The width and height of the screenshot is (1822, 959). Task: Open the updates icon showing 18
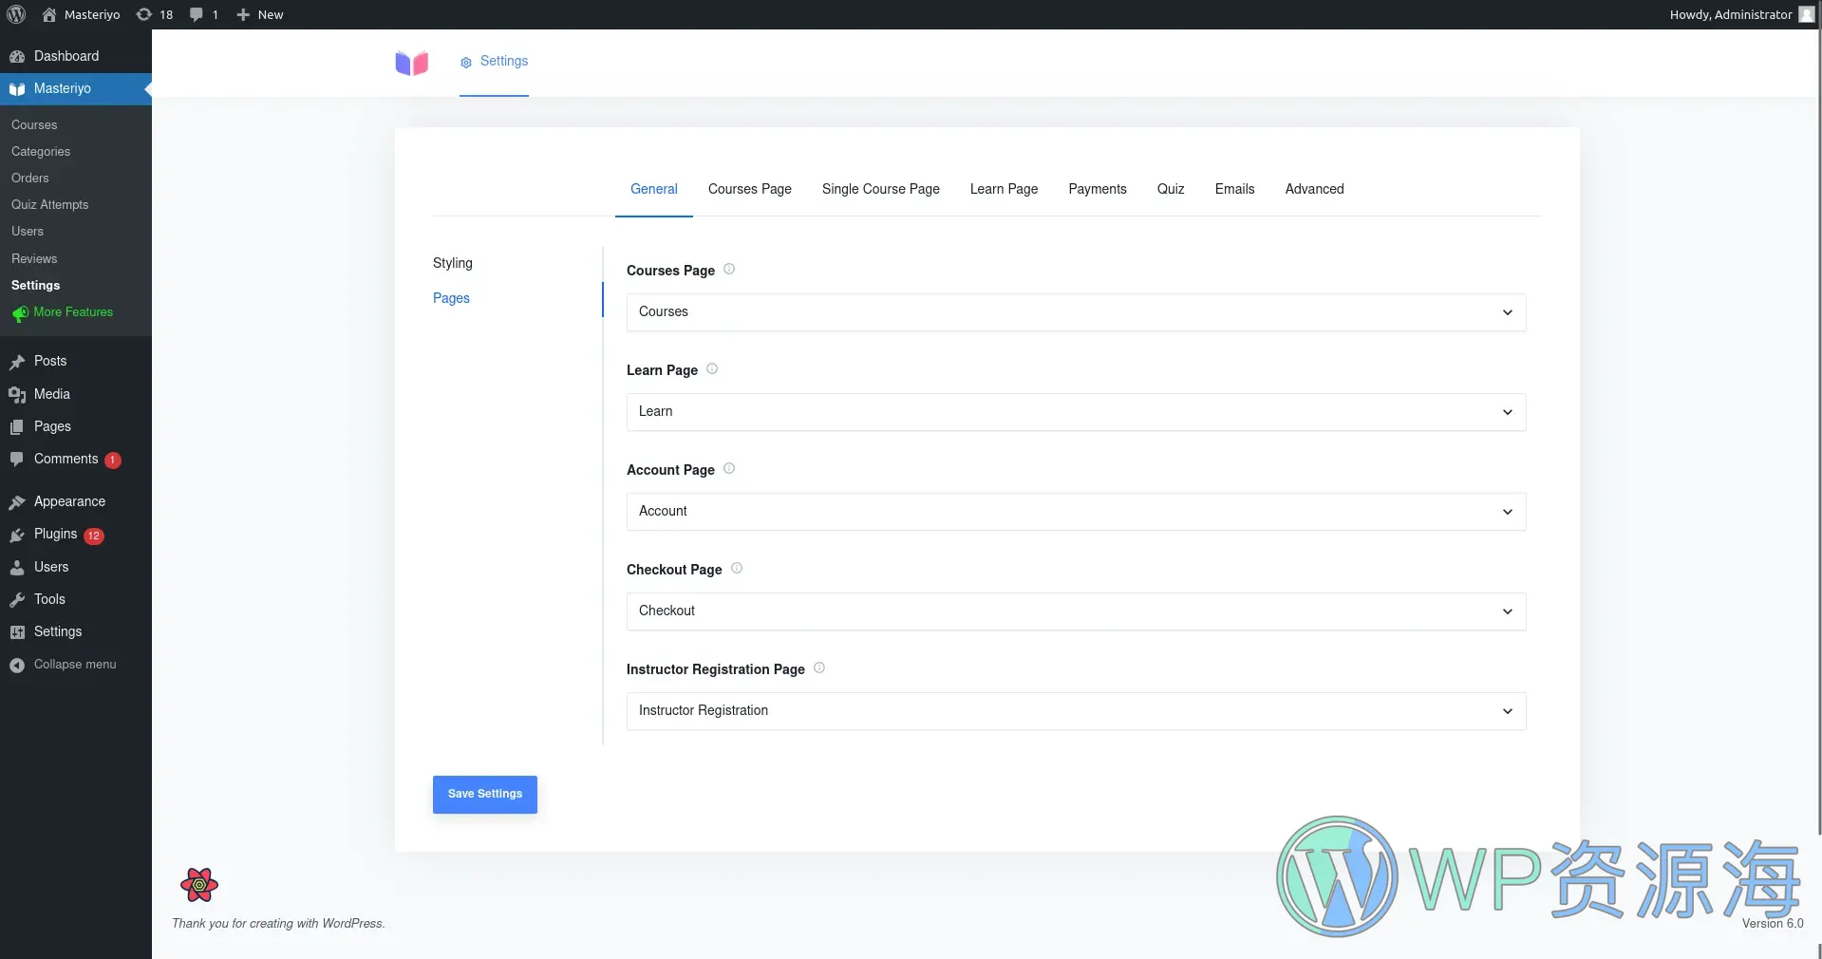pyautogui.click(x=155, y=14)
